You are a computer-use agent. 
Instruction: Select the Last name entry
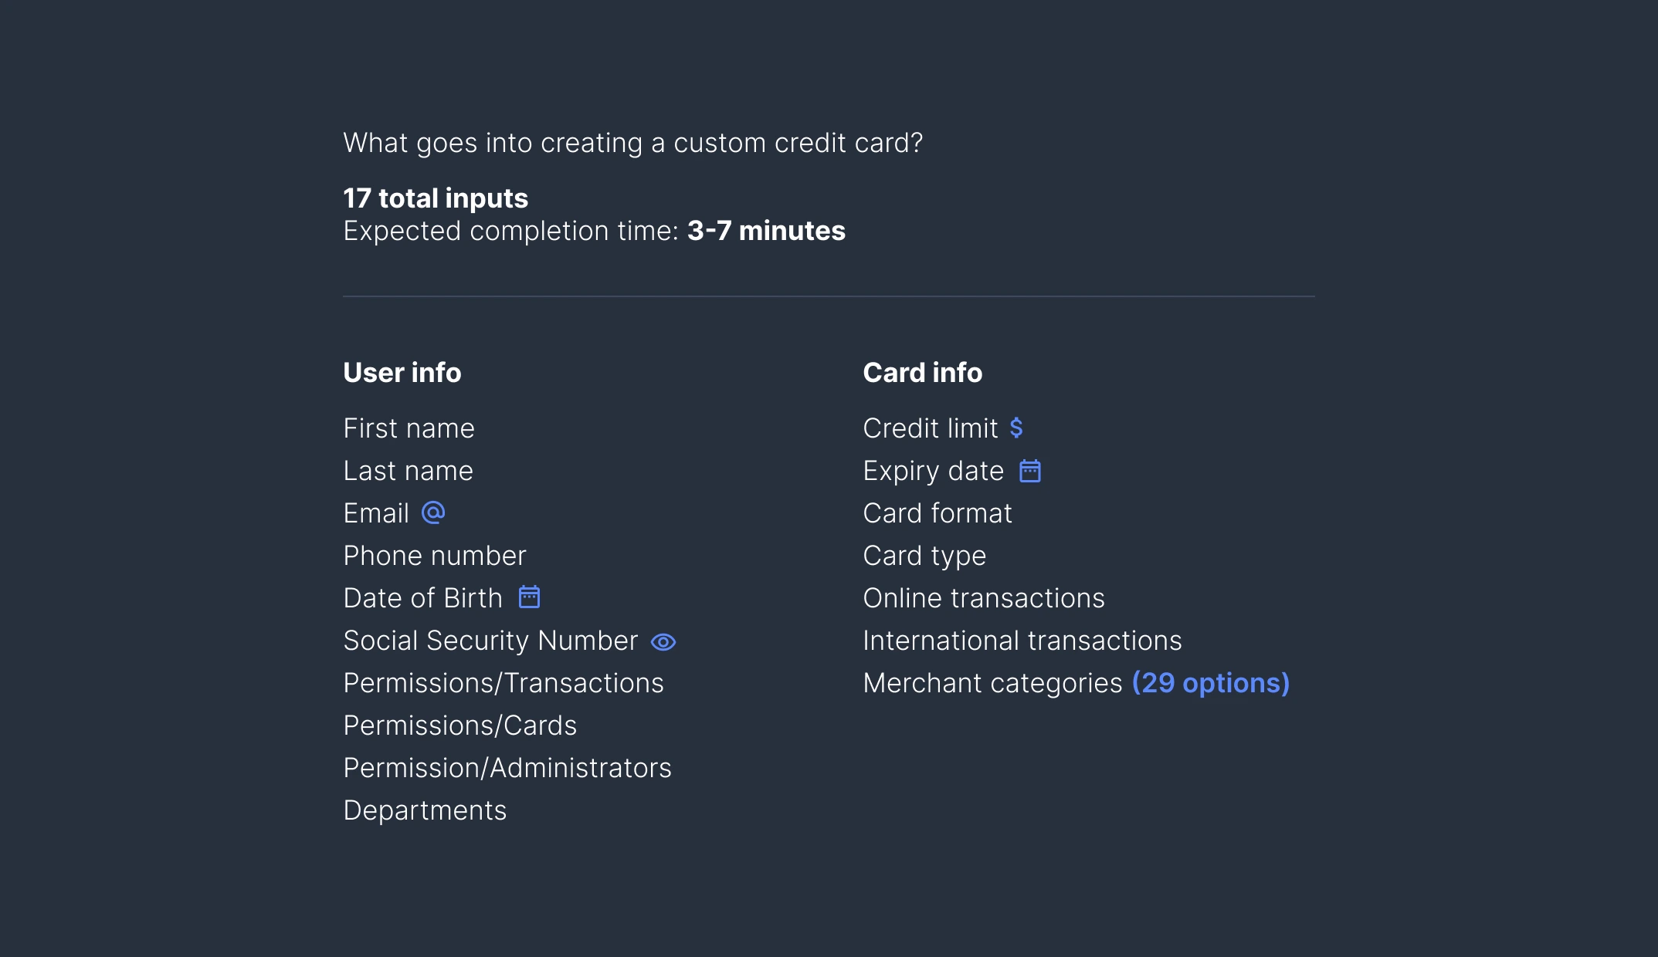408,471
